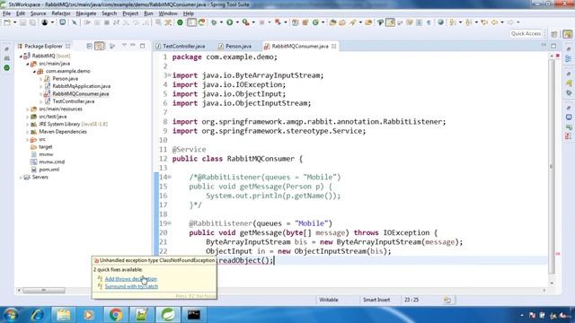Image resolution: width=575 pixels, height=323 pixels.
Task: Select TestController.java in Package Explorer
Action: [73, 101]
